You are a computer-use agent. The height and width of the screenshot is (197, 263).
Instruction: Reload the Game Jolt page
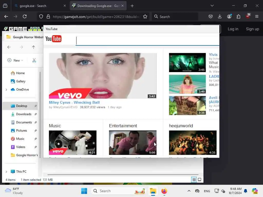pyautogui.click(x=25, y=16)
